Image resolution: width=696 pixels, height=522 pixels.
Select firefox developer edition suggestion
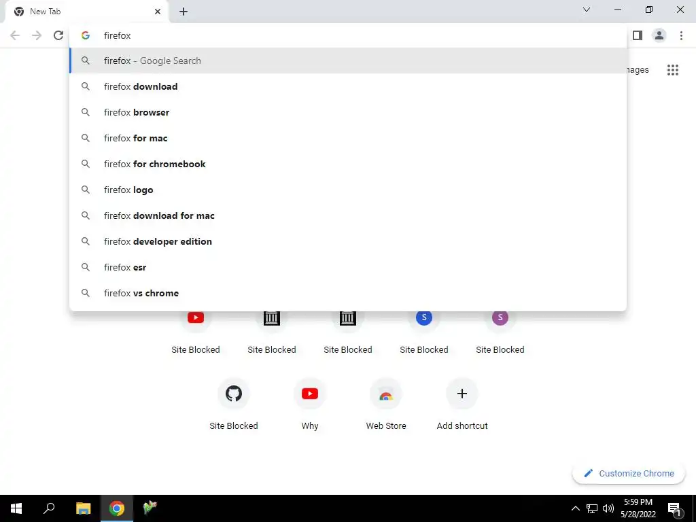point(347,241)
